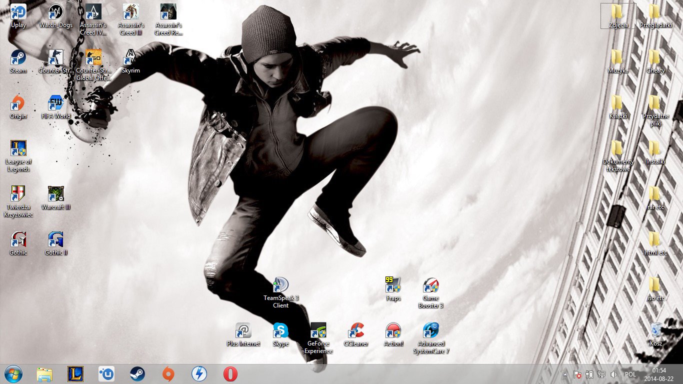
Task: Select the Fraps desktop shortcut
Action: [393, 288]
